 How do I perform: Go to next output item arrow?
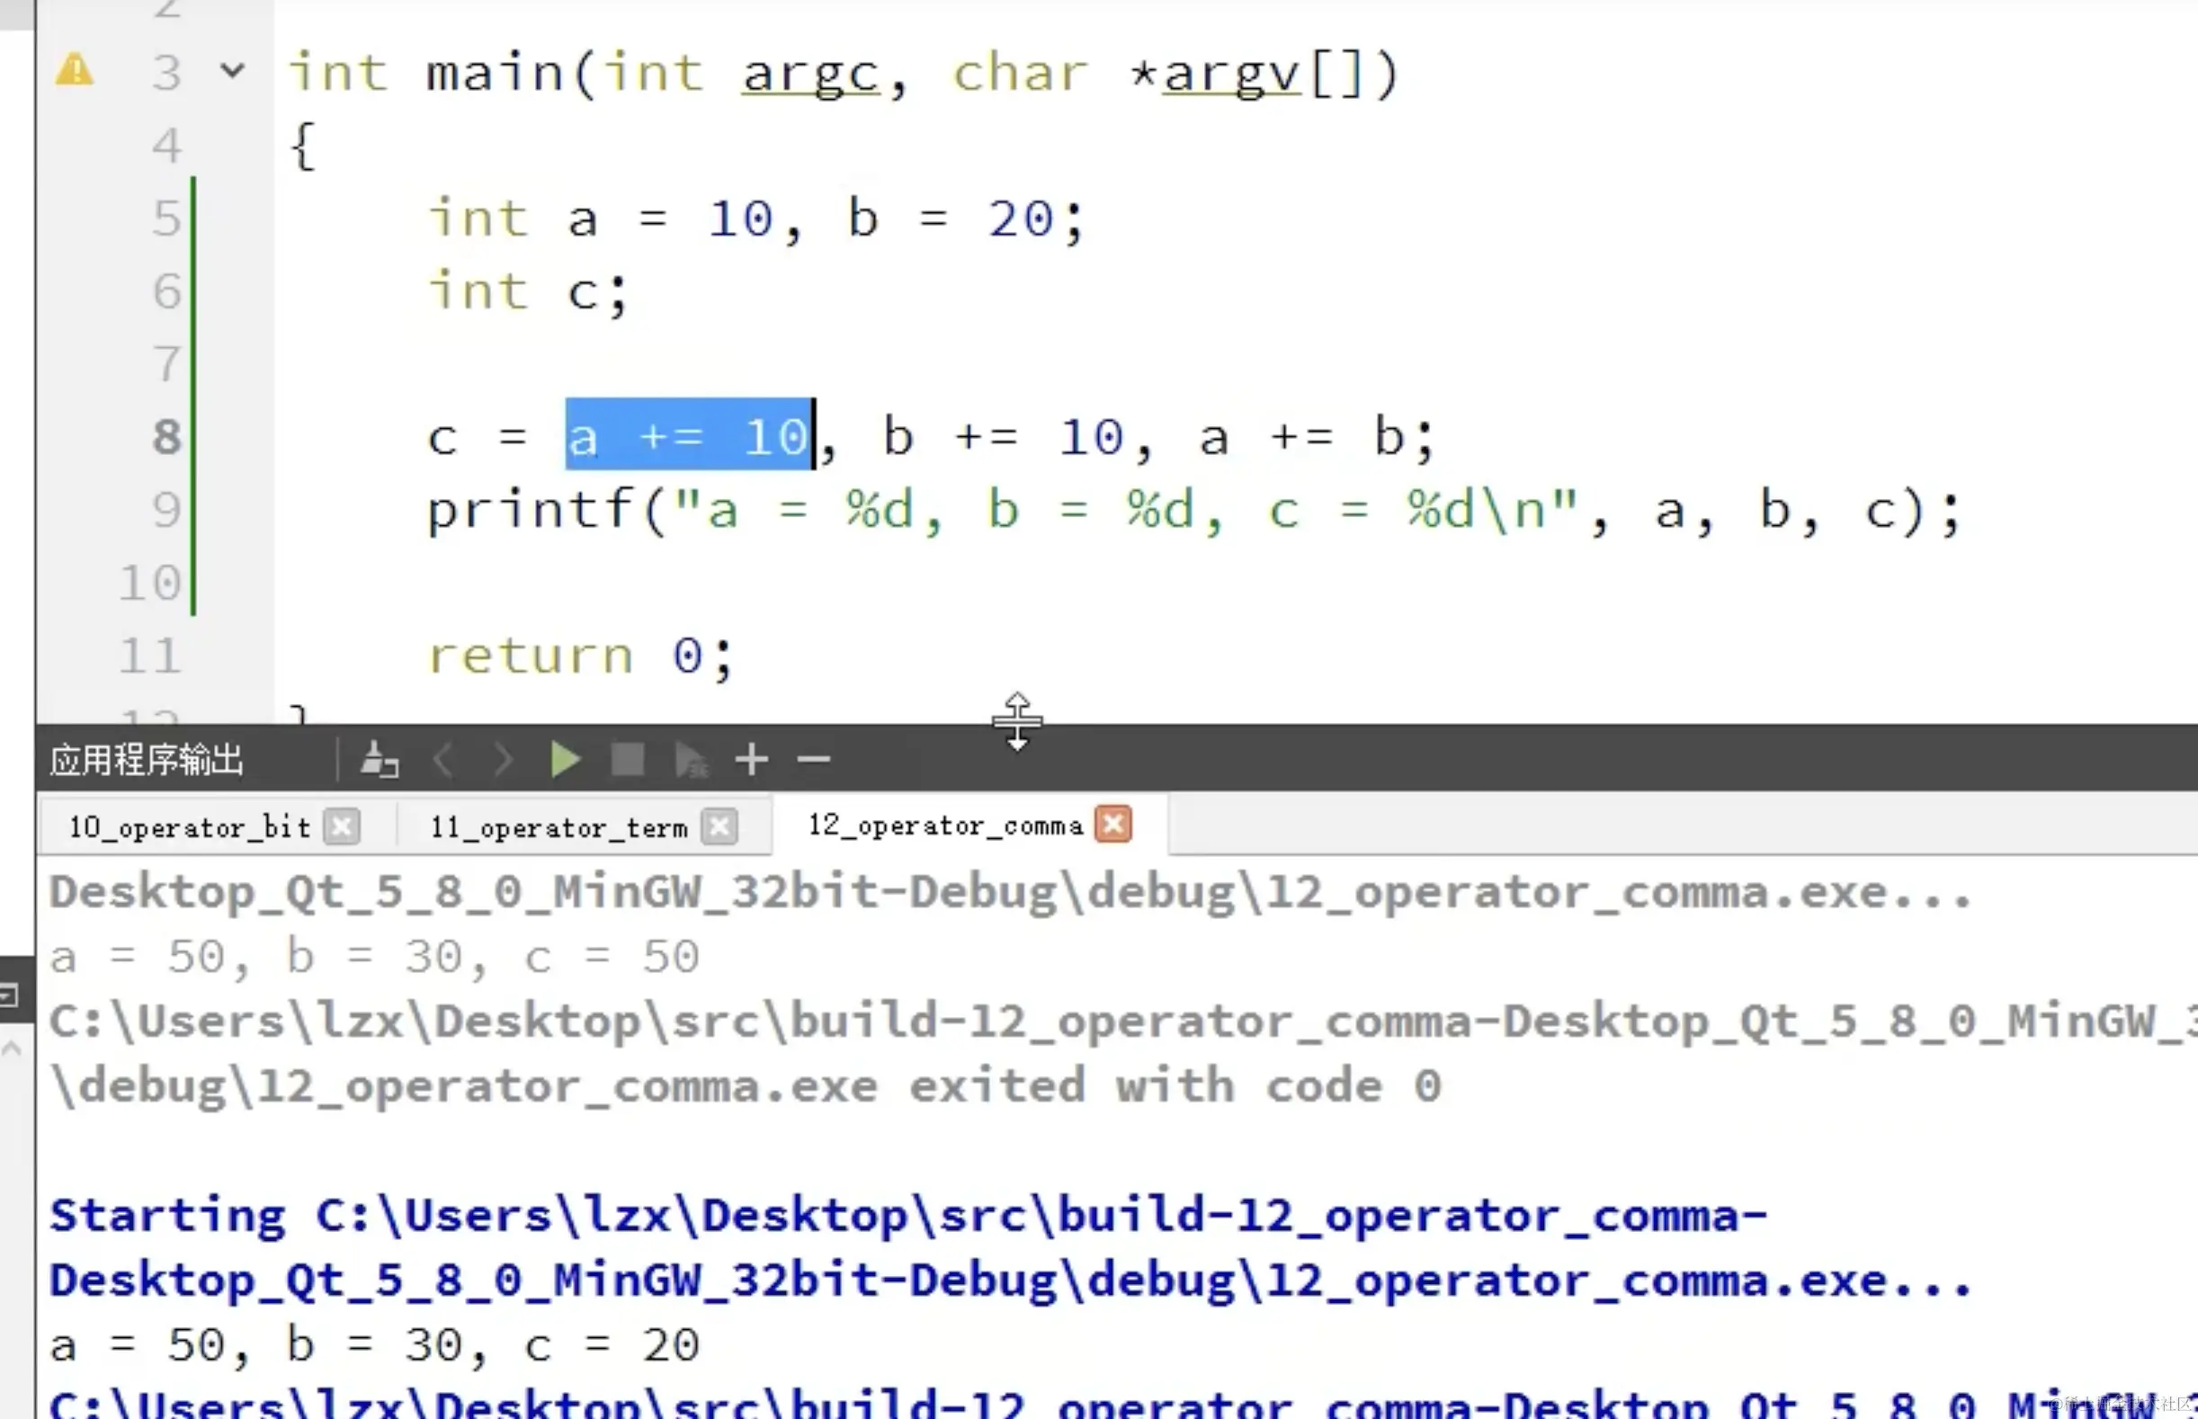pyautogui.click(x=504, y=761)
